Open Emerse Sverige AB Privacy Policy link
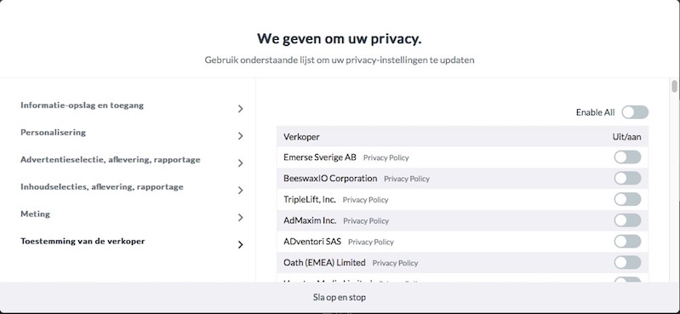The height and width of the screenshot is (314, 680). coord(386,158)
